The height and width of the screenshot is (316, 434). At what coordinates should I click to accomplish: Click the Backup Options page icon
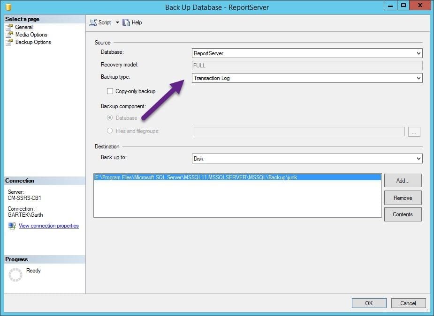click(x=9, y=42)
